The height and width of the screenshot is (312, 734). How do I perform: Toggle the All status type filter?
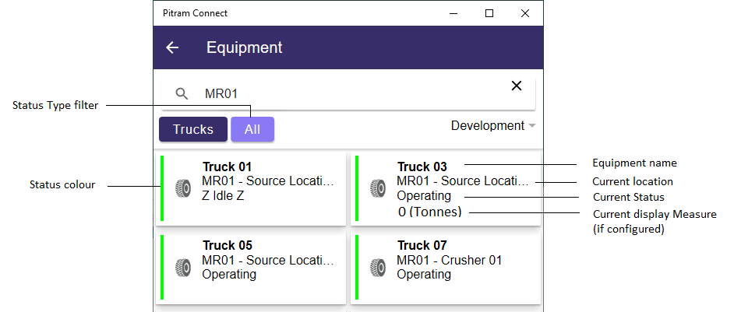(x=252, y=129)
